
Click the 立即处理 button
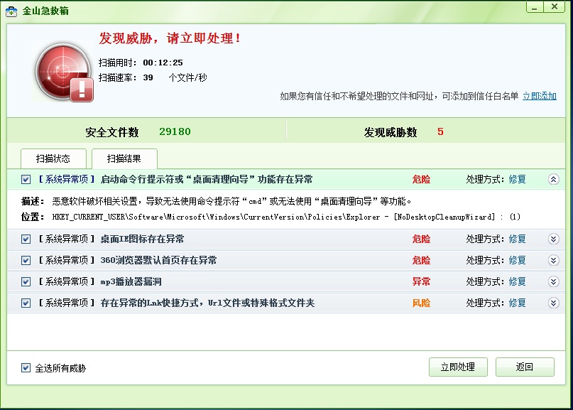point(458,367)
